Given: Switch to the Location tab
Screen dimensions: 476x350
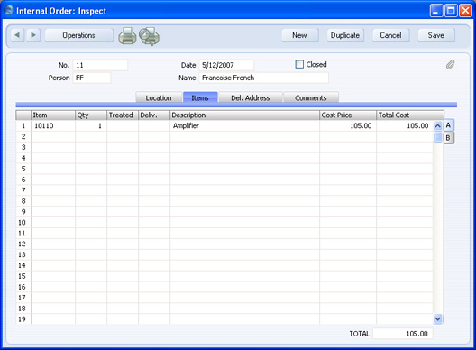Looking at the screenshot, I should pyautogui.click(x=159, y=97).
